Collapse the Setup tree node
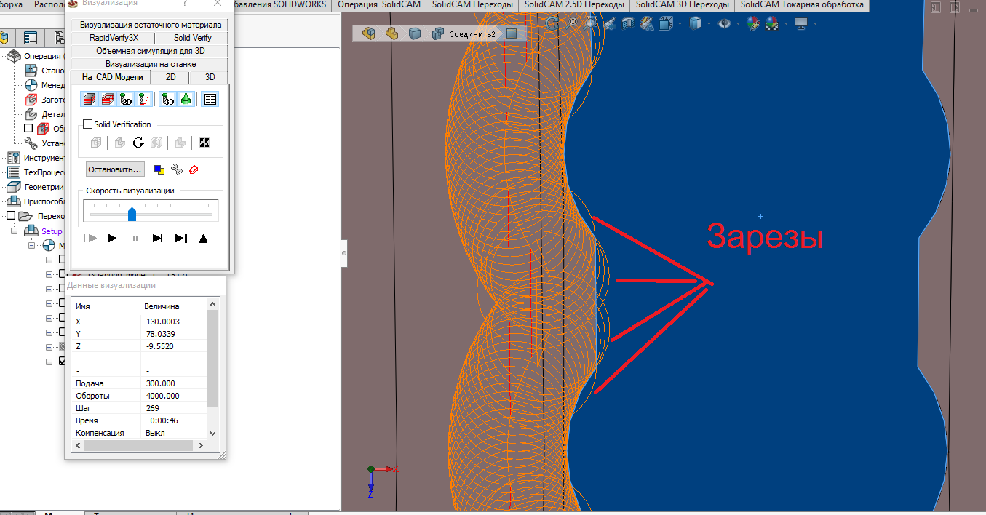The height and width of the screenshot is (515, 986). tap(15, 231)
